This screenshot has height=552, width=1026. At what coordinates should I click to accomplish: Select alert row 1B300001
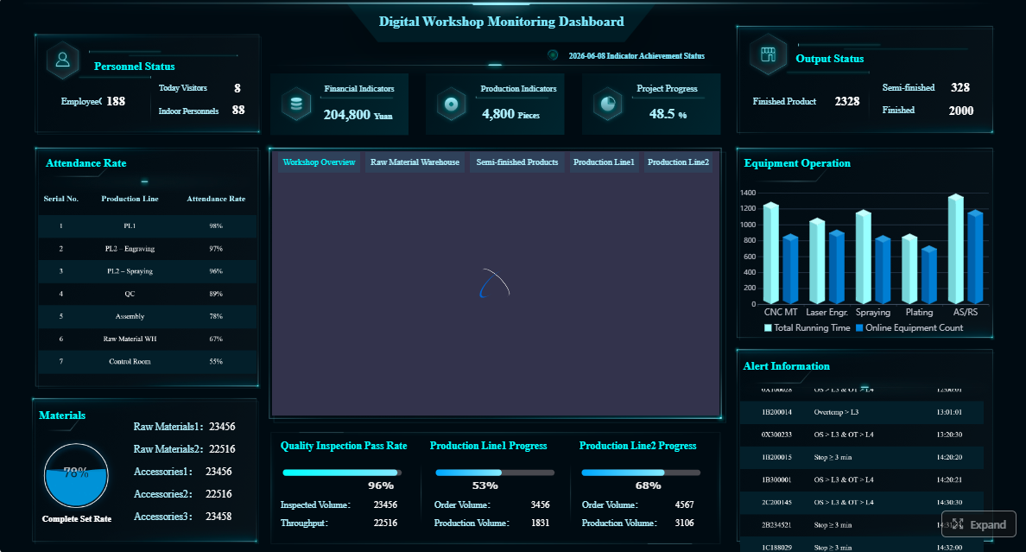(862, 480)
